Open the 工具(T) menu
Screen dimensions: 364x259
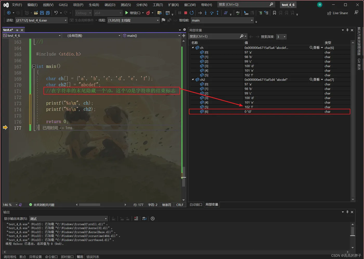(x=158, y=5)
